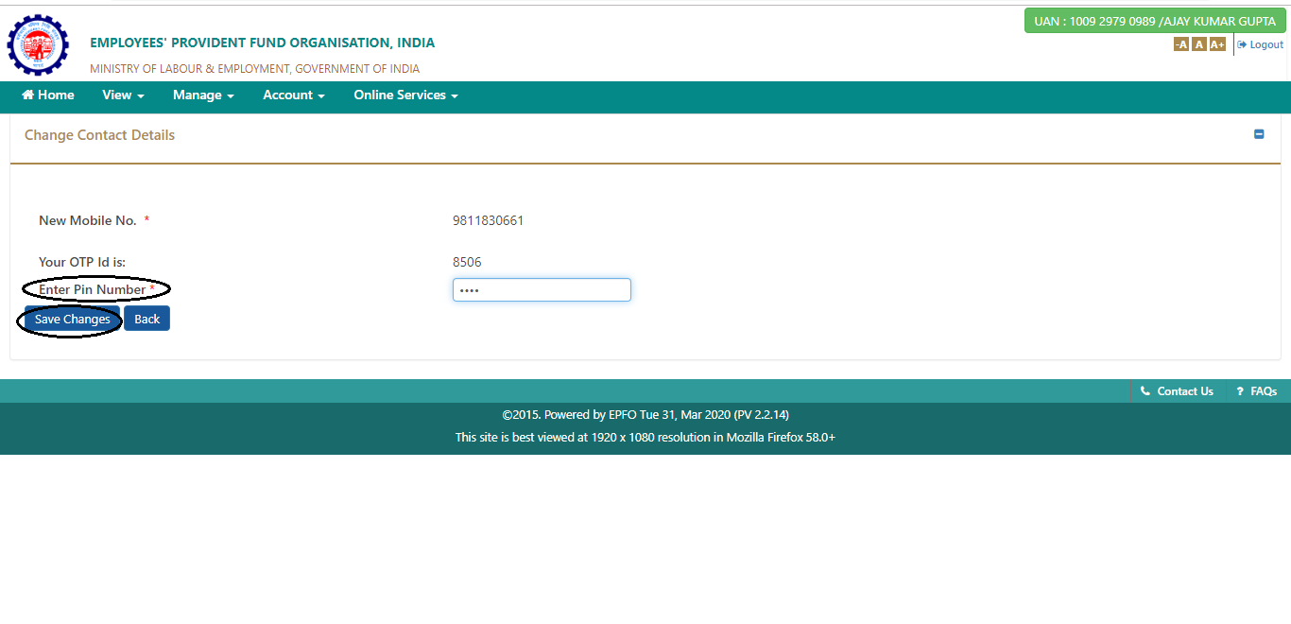Focus the Enter Pin Number field

[x=542, y=290]
